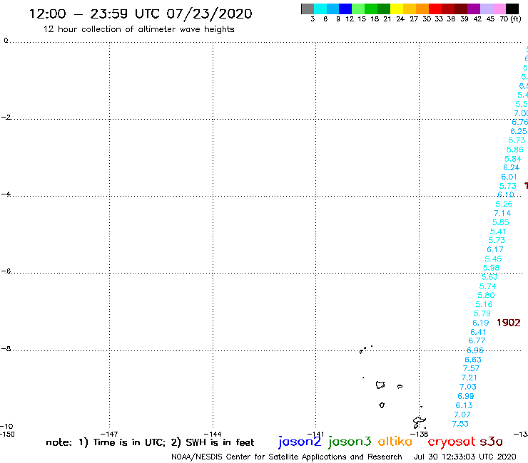528x463 pixels.
Task: Click the wave height value 7.53
Action: coord(460,424)
